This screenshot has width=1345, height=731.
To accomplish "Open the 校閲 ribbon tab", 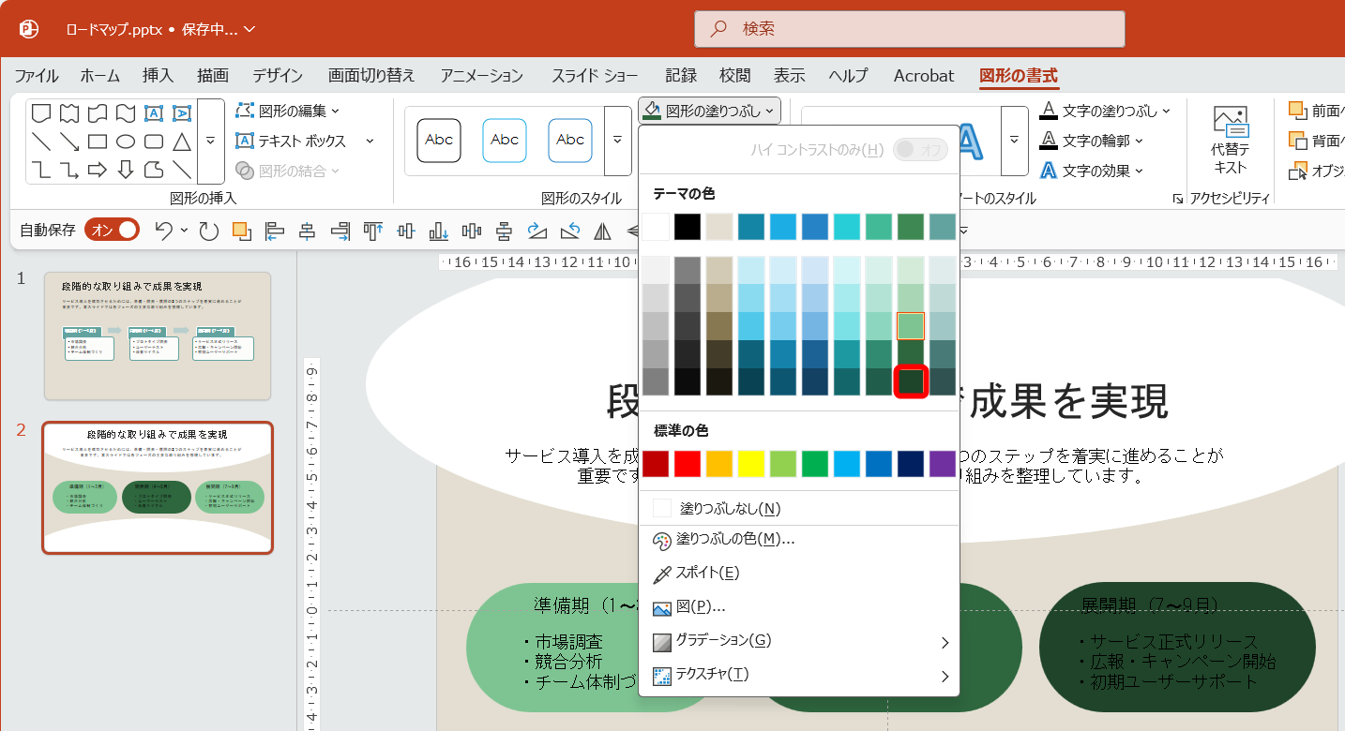I will tap(733, 75).
